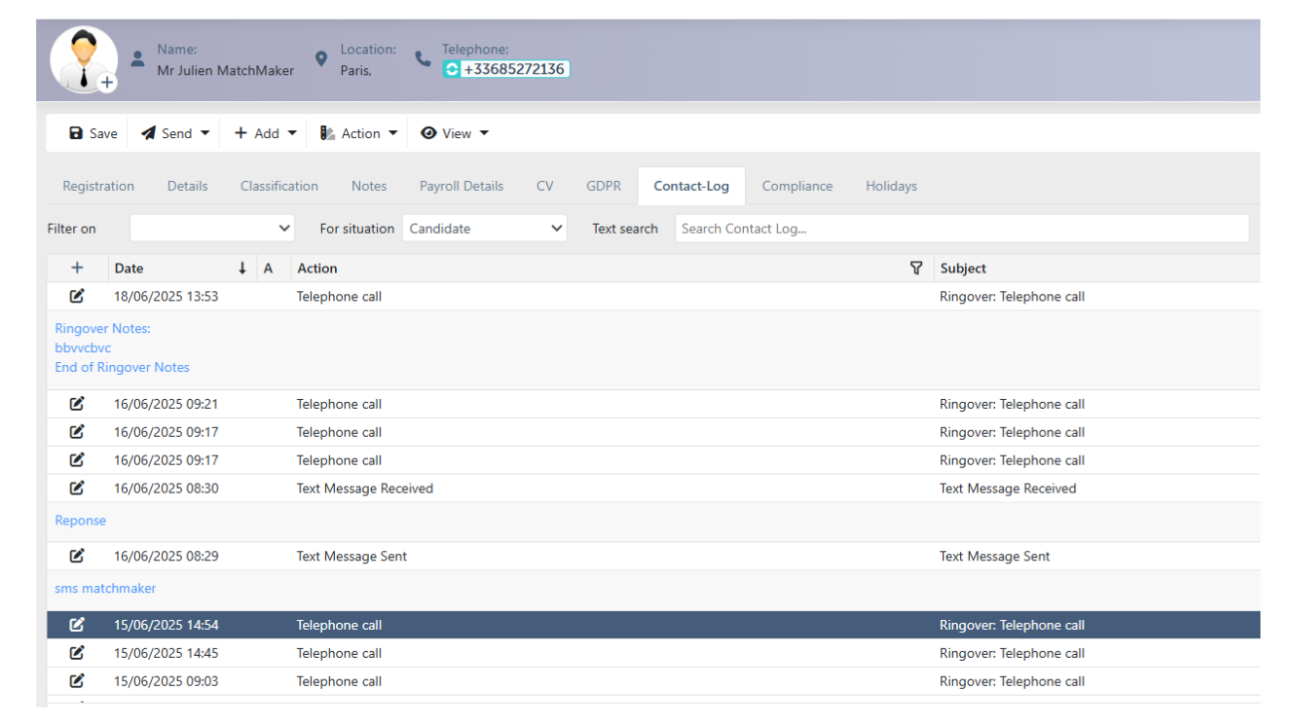
Task: Click the Reponse link
Action: pyautogui.click(x=80, y=520)
